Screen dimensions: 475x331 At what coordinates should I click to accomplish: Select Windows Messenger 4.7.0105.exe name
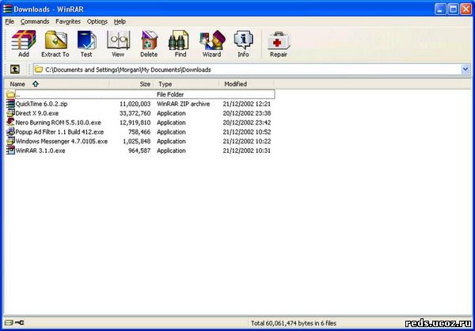(x=62, y=142)
